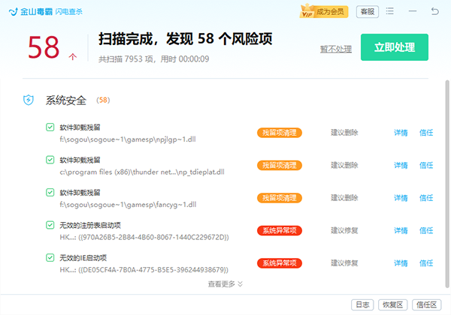
Task: Click path f:\sogou\sogoue~1\gamesp\npjlgp~1.dll
Action: click(128, 139)
